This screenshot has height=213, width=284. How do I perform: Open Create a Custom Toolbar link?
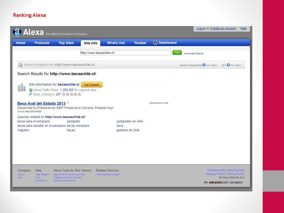(67, 177)
